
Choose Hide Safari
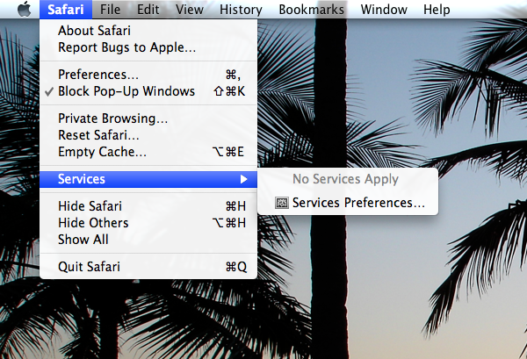point(148,206)
